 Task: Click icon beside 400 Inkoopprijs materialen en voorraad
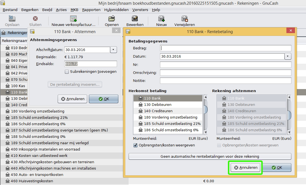click(8, 149)
